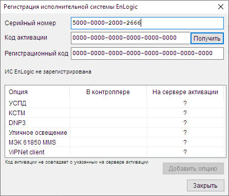The height and width of the screenshot is (196, 229).
Task: Click the На сервере активации column header
Action: (185, 92)
